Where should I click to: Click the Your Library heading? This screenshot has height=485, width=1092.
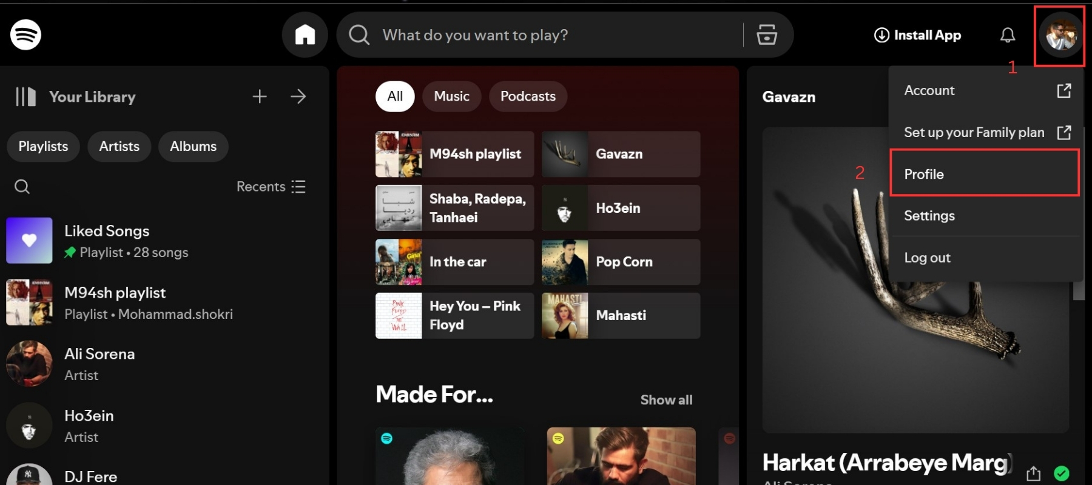(92, 97)
